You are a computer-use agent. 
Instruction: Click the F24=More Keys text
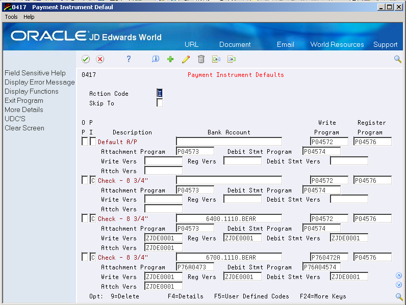click(323, 296)
